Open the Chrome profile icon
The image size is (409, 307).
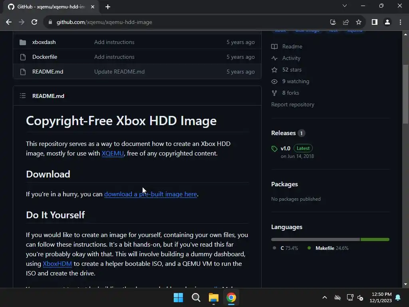[387, 22]
